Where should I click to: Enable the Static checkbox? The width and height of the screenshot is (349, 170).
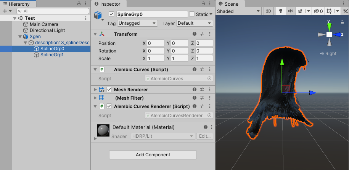tap(192, 14)
